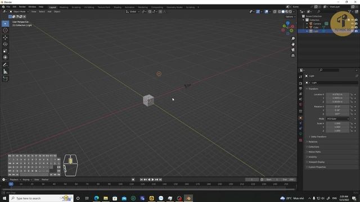Jump to the timeline start frame
This screenshot has height=202, width=360.
pyautogui.click(x=141, y=180)
